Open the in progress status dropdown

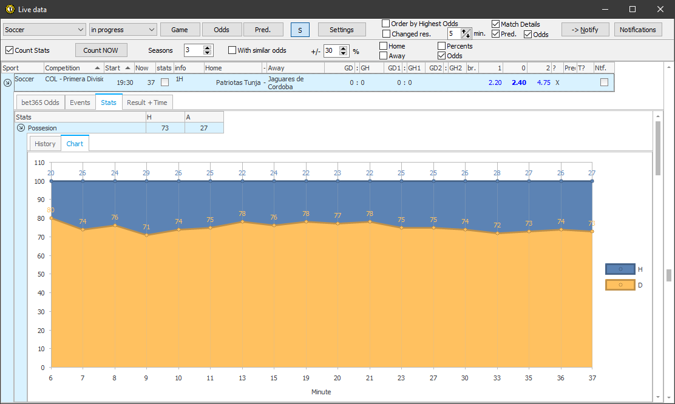coord(123,30)
